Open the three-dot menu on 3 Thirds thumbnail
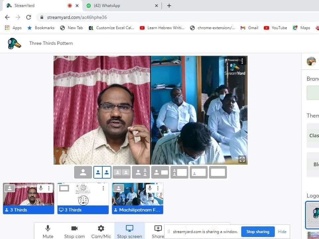Image resolution: width=319 pixels, height=239 pixels. tap(49, 188)
